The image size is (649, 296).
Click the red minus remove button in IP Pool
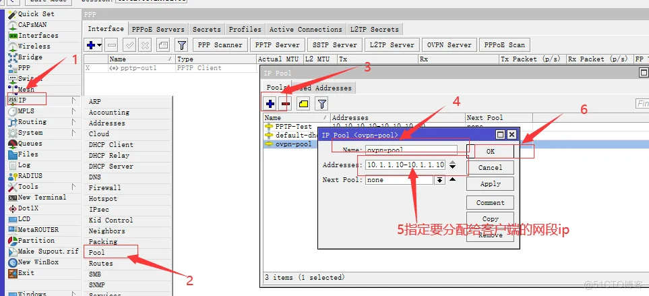(x=286, y=104)
